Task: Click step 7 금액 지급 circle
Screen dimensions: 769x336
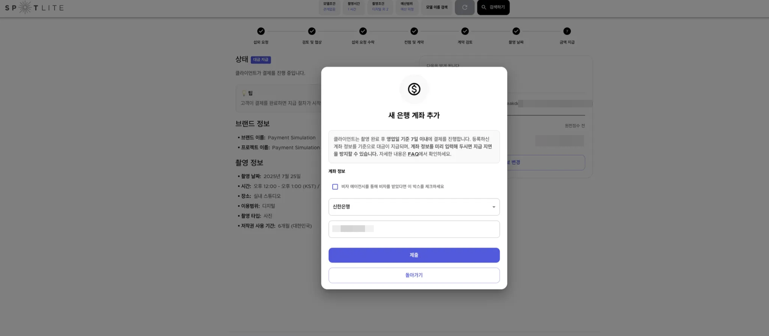Action: 567,31
